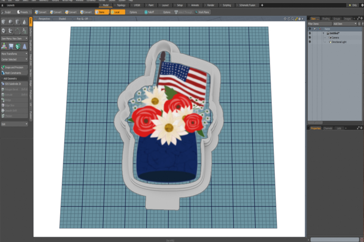
Task: Expand the Item List panel with arrows icon
Action: (x=358, y=18)
